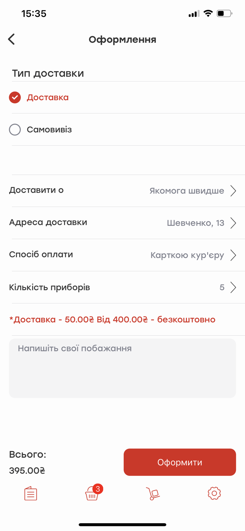245x531 pixels.
Task: Tap the Оформлення title
Action: [x=122, y=39]
